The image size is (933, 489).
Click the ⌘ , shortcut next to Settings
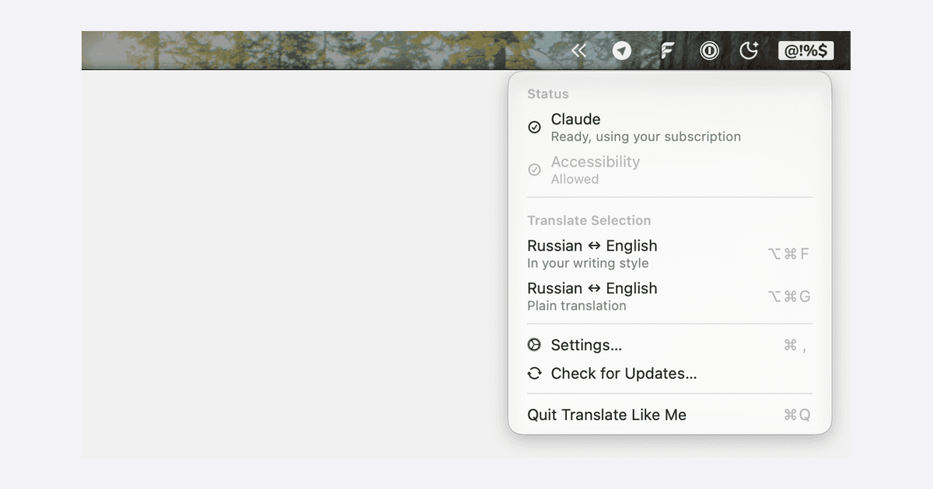click(x=795, y=345)
